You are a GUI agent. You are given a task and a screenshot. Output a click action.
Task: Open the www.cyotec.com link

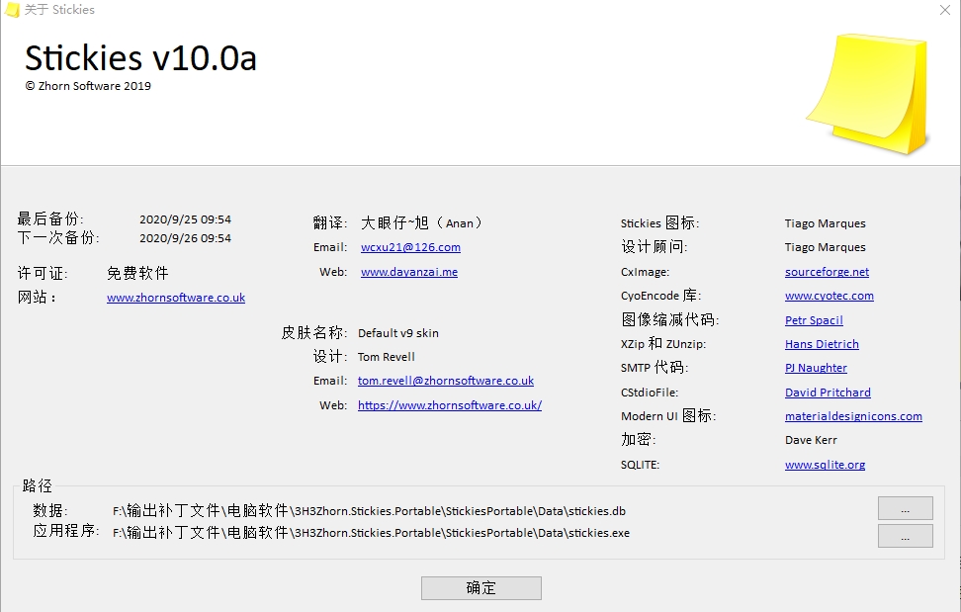point(830,296)
